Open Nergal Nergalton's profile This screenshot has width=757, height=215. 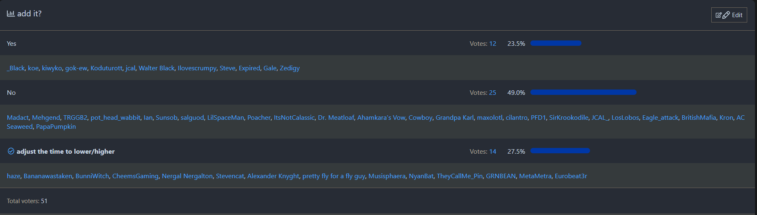point(187,176)
